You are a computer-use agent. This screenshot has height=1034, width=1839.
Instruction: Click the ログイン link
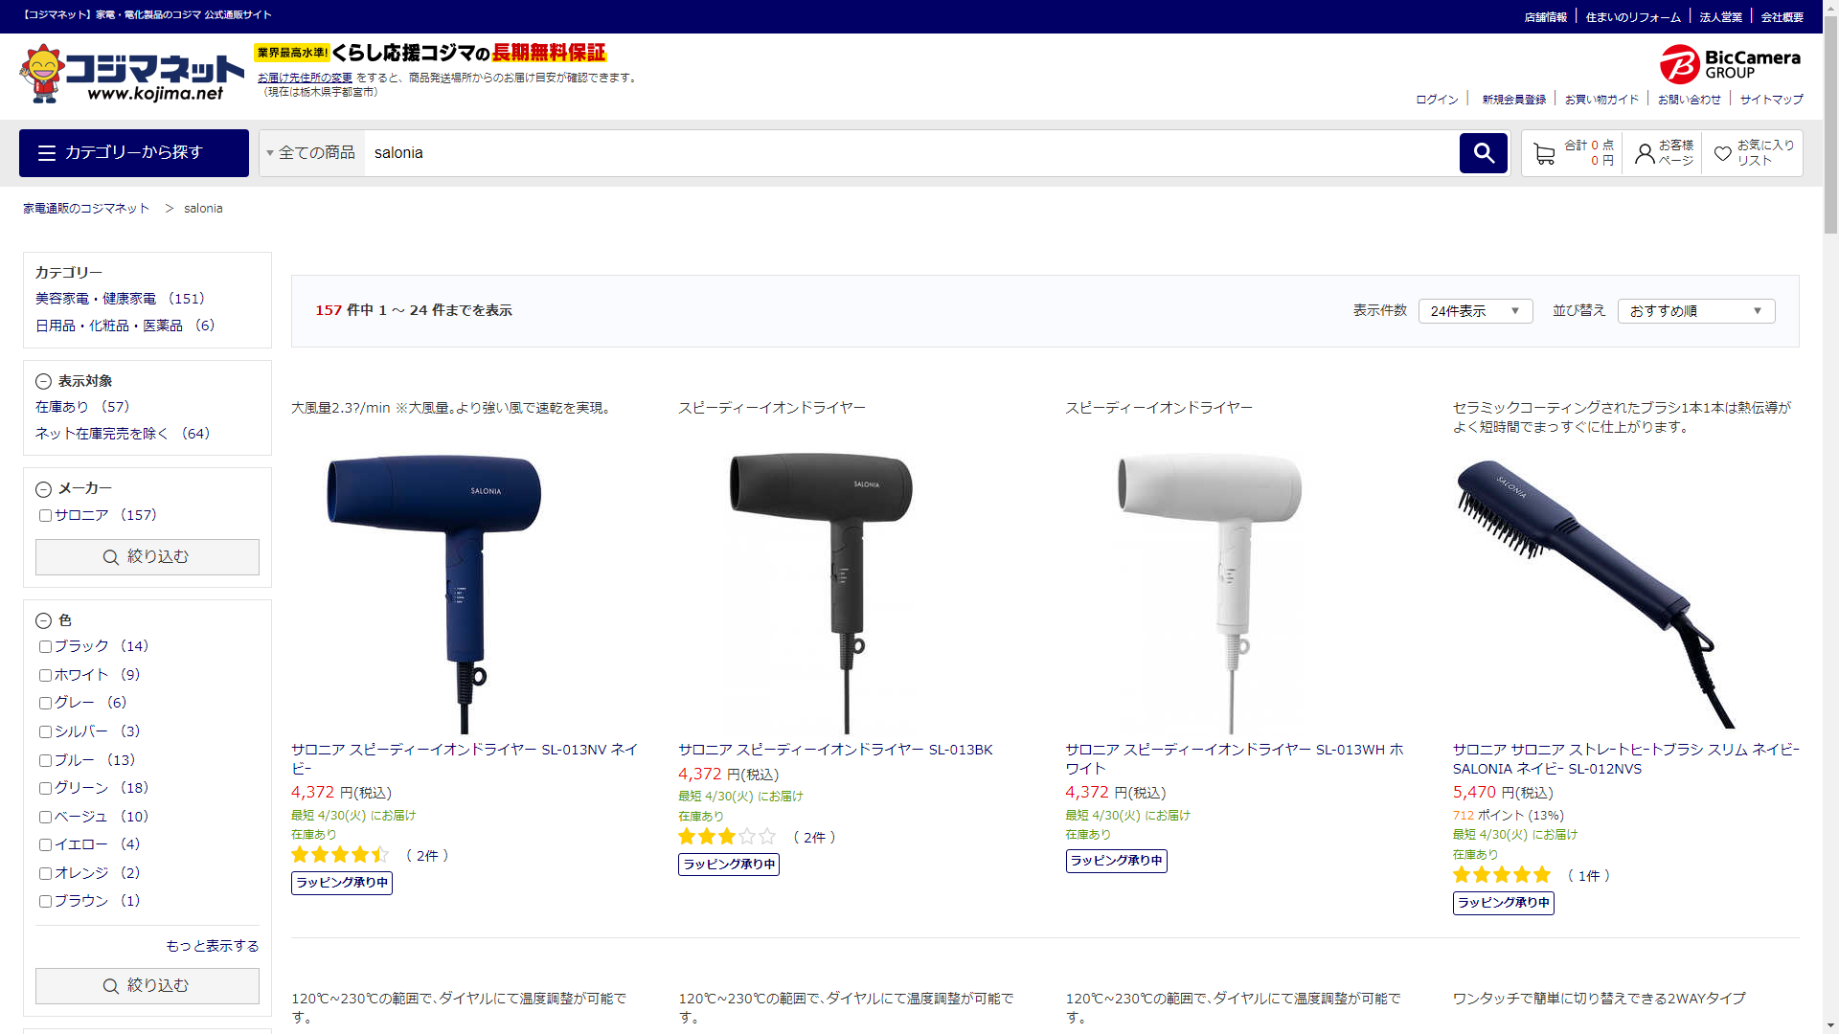coord(1437,100)
